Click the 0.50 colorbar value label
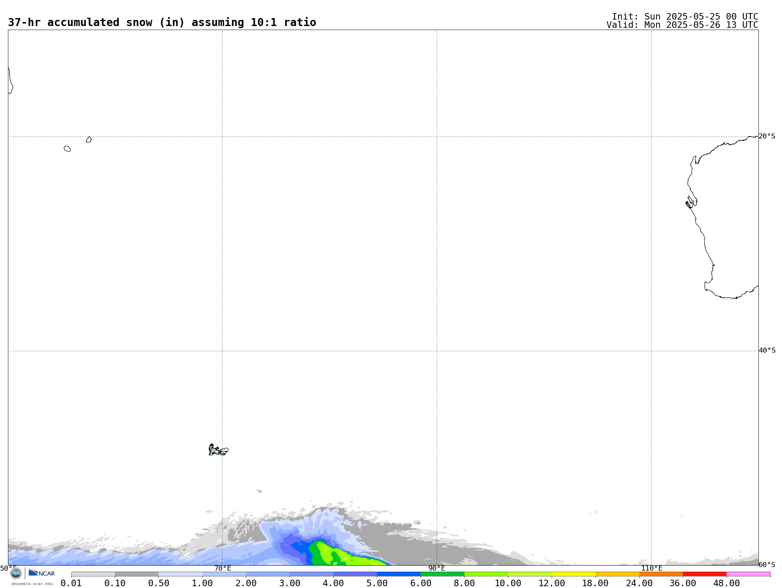 coord(159,583)
